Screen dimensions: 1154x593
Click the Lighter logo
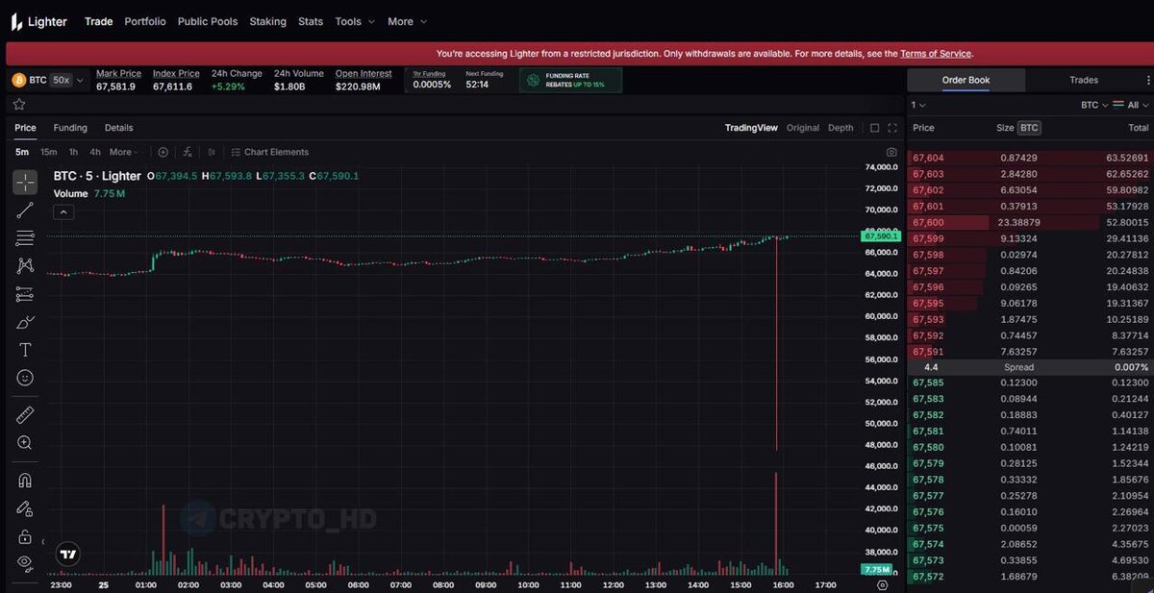(39, 21)
